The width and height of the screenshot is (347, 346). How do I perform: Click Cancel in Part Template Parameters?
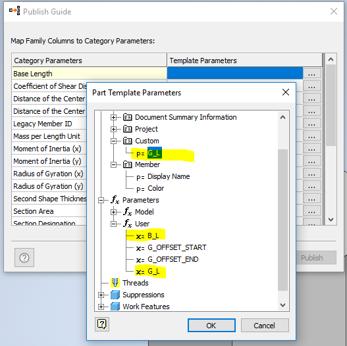coord(265,325)
